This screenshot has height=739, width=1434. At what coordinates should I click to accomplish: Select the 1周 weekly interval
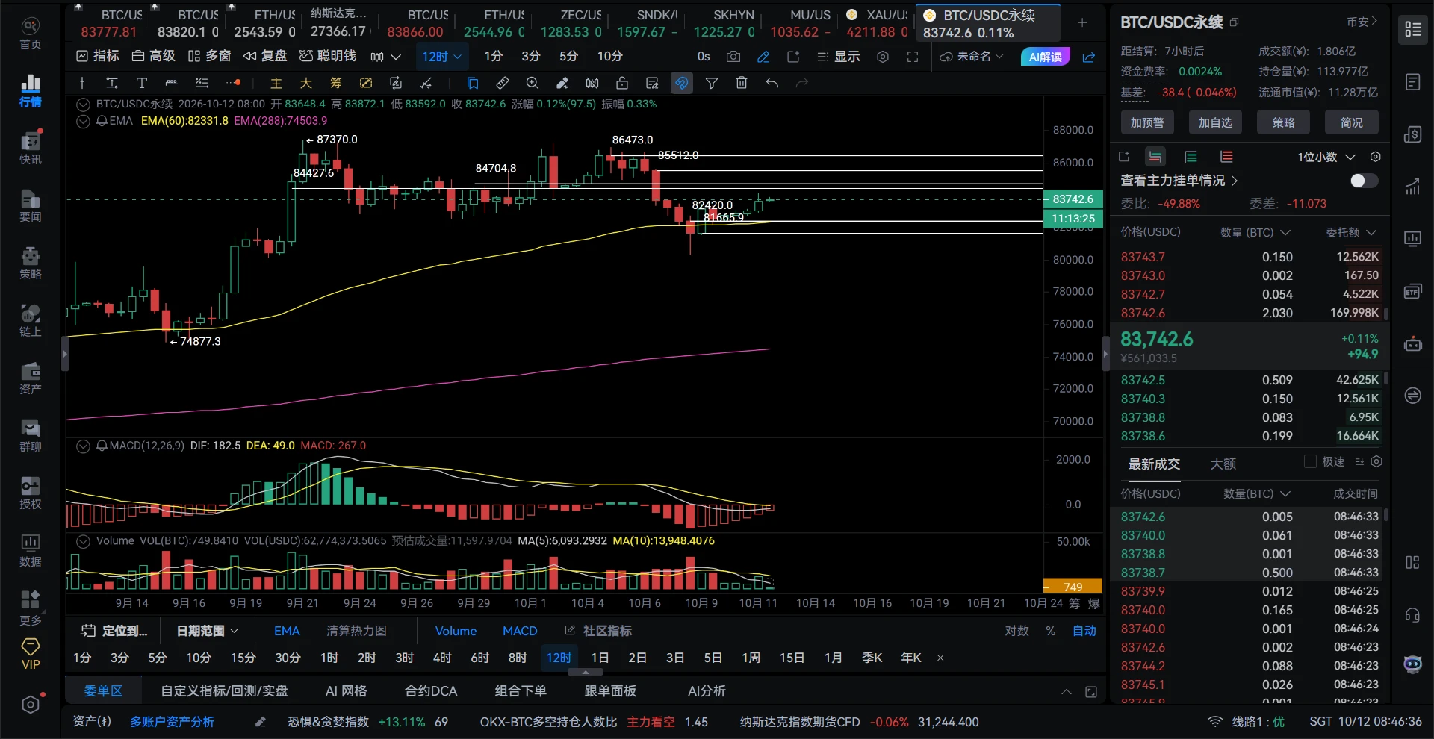click(751, 658)
